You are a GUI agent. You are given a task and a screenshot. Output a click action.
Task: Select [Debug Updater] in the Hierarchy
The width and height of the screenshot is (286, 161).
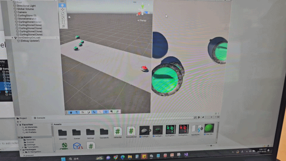pos(28,41)
